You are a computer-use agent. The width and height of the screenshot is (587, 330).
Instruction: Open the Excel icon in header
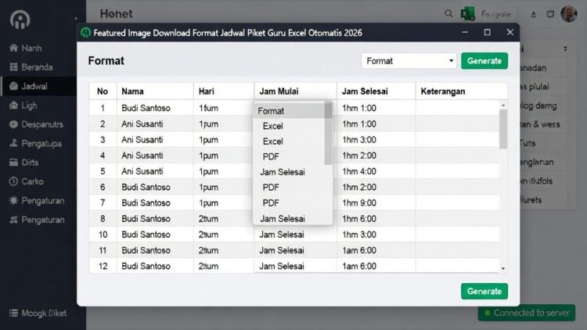[467, 14]
